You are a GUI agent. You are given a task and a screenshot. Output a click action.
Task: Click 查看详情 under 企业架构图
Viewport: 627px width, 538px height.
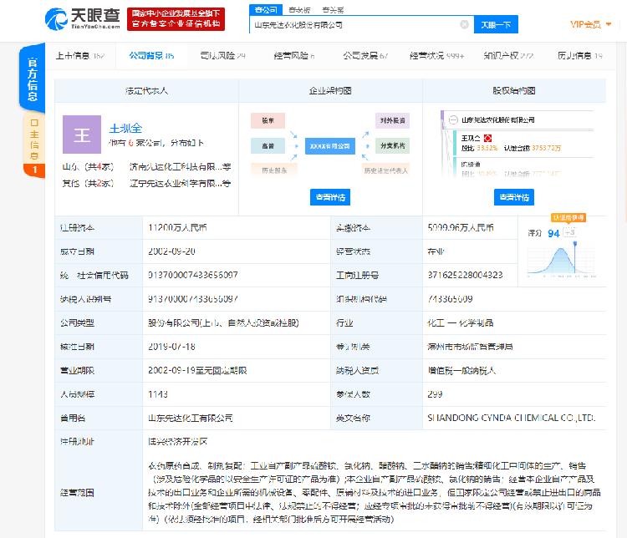coord(330,197)
